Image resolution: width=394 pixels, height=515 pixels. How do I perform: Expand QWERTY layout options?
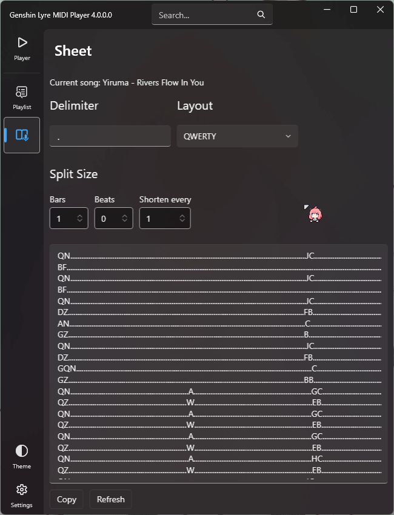click(x=288, y=136)
